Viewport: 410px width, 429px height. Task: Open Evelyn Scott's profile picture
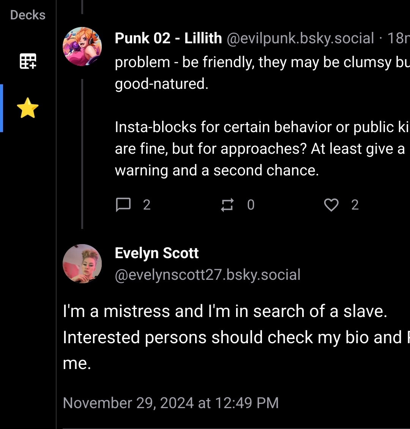(x=82, y=263)
